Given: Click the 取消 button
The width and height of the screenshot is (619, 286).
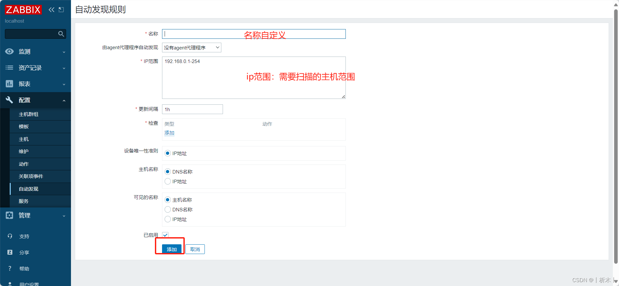Looking at the screenshot, I should click(195, 249).
